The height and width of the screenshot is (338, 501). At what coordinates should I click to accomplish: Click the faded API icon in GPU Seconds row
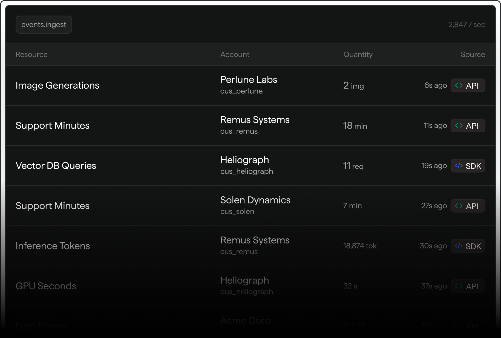(459, 286)
